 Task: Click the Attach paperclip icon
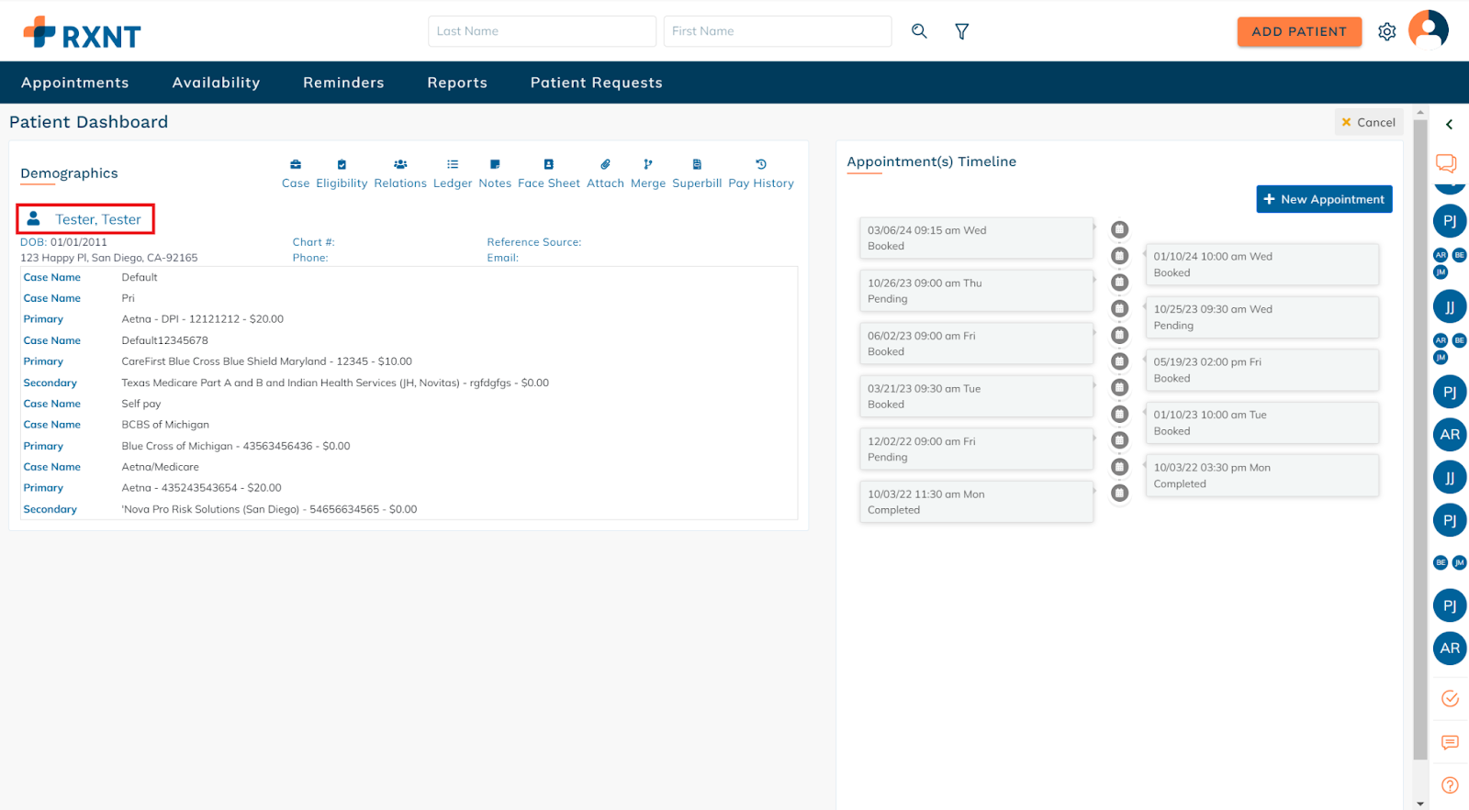[x=605, y=164]
